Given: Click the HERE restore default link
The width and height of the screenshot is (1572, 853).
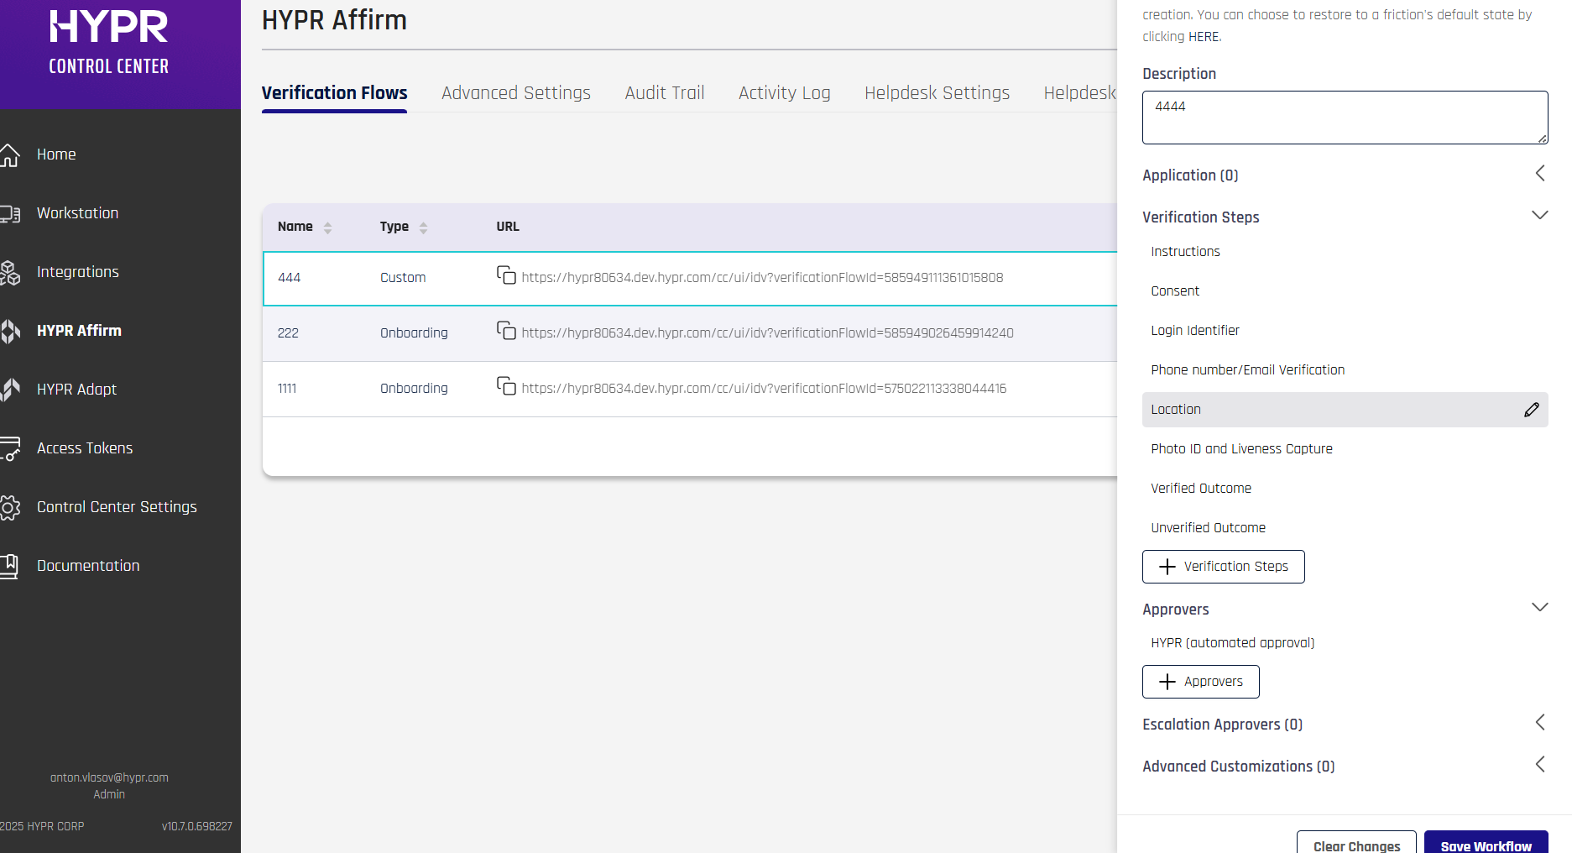Looking at the screenshot, I should point(1204,37).
